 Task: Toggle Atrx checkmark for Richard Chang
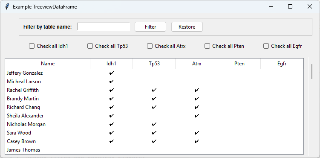point(197,107)
